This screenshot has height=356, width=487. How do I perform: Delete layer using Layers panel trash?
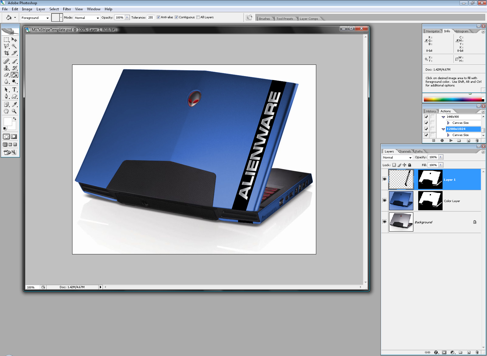point(477,352)
